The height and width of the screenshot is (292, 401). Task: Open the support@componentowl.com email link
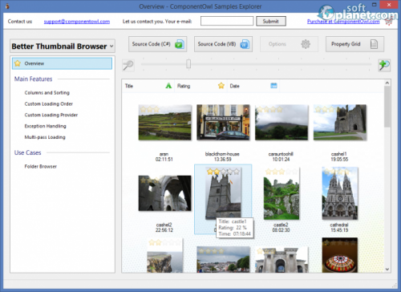[77, 22]
